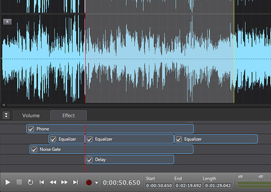Click the R channel label button

pyautogui.click(x=7, y=22)
